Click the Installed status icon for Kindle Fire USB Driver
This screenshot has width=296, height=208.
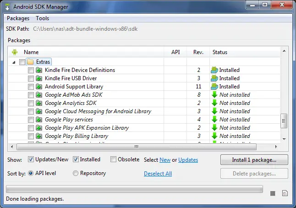click(x=214, y=78)
